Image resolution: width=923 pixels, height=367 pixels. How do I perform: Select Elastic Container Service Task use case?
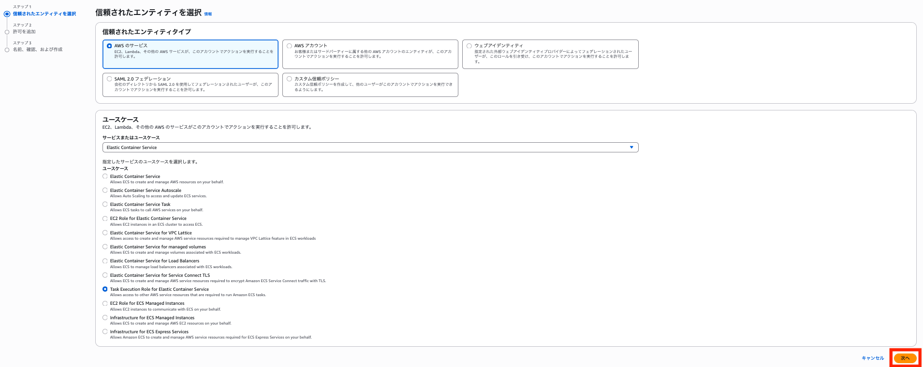(105, 204)
